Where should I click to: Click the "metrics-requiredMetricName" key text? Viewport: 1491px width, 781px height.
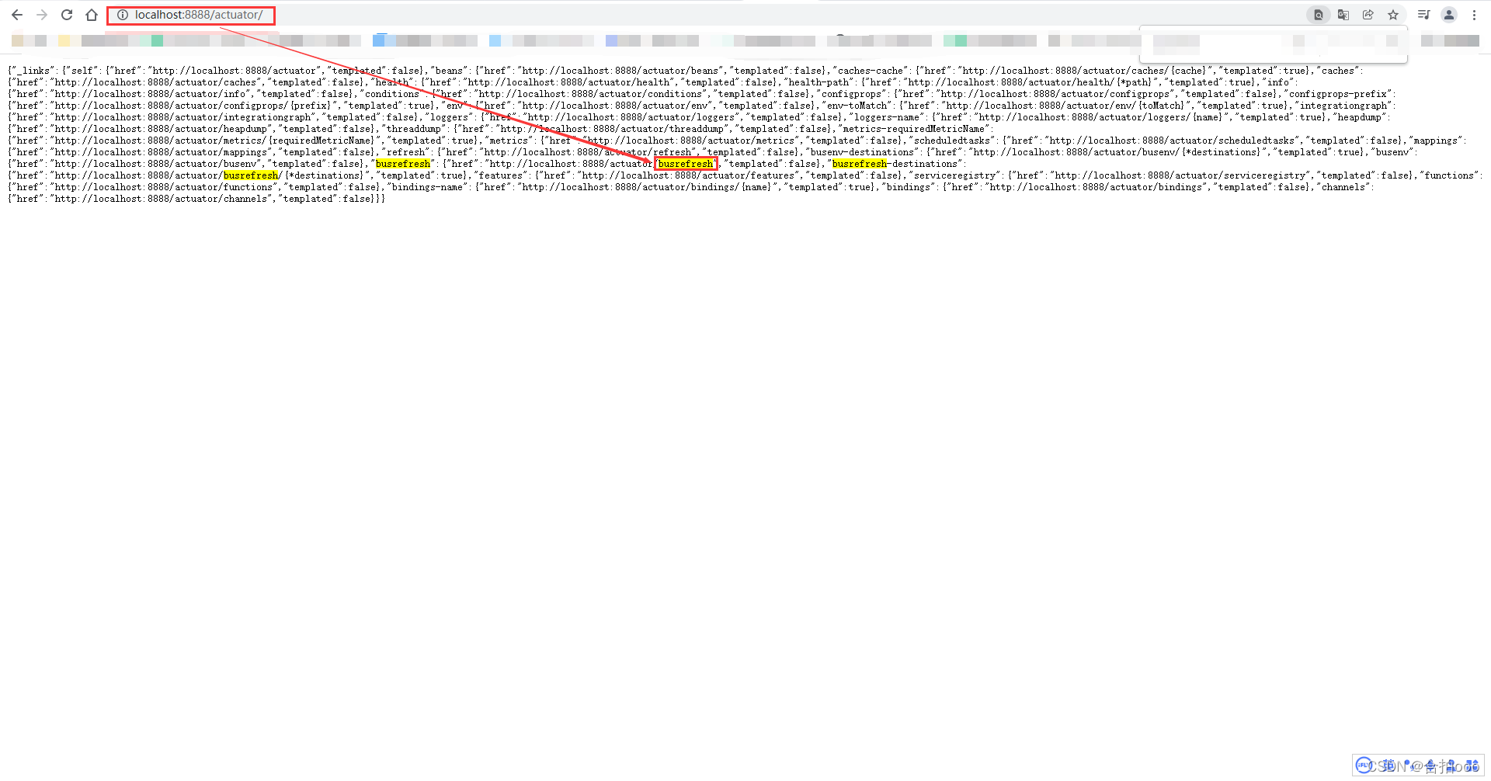915,129
